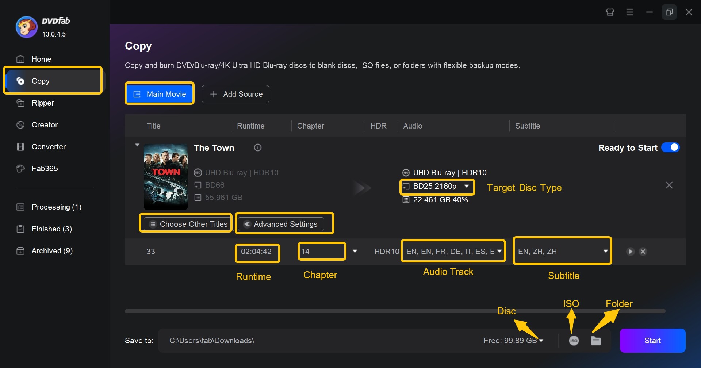Open the hamburger menu in title bar
The height and width of the screenshot is (368, 701).
pyautogui.click(x=630, y=12)
